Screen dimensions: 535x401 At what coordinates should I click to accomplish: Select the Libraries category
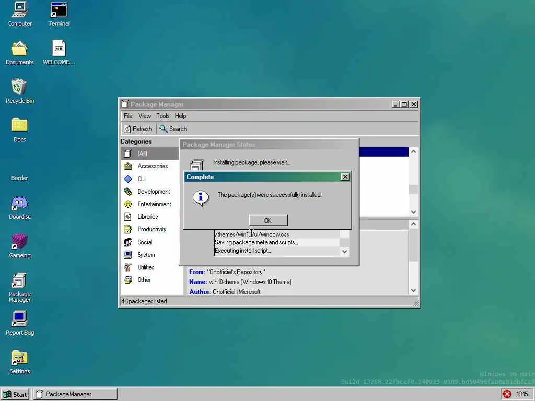click(150, 217)
